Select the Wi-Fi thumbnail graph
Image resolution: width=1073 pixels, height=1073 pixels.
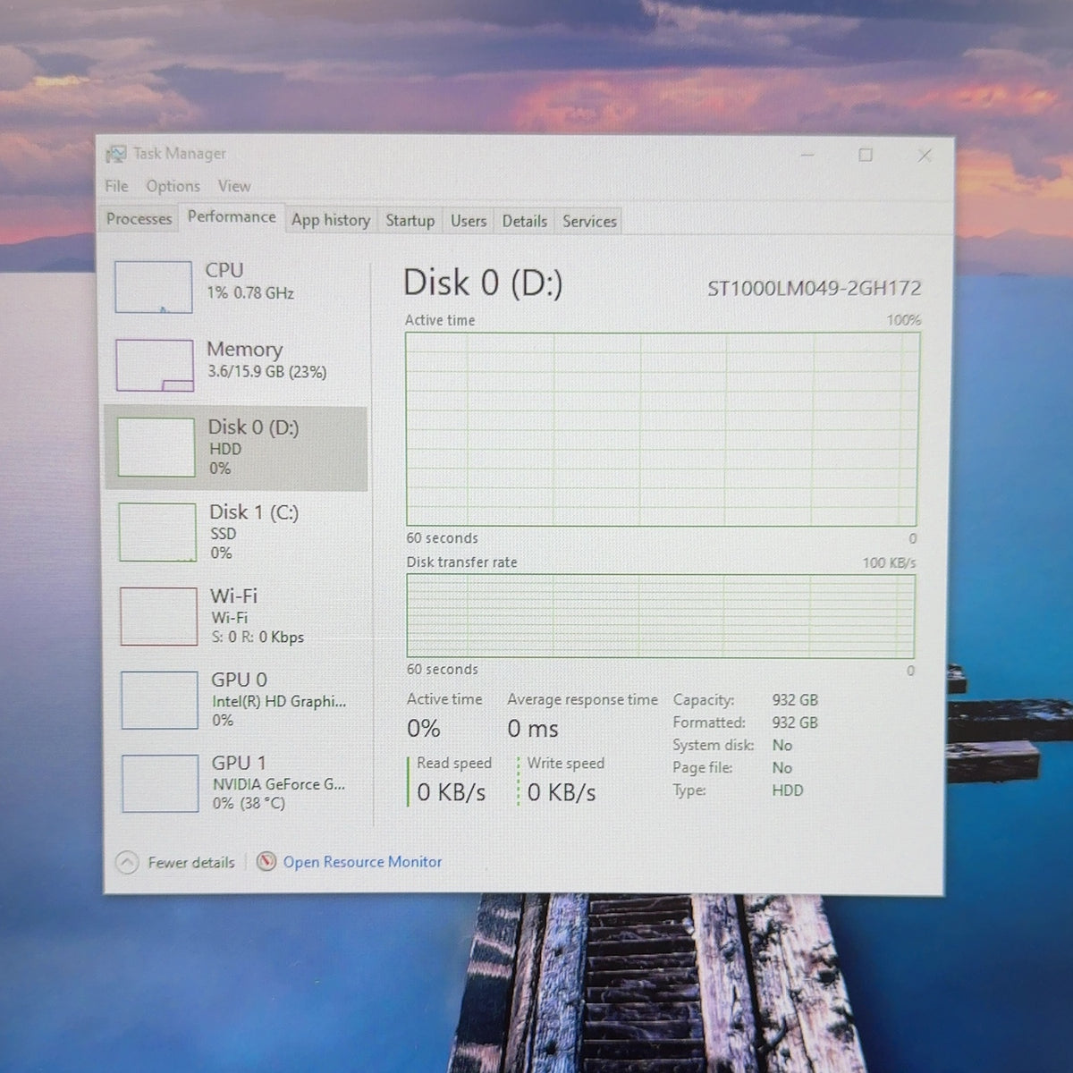[158, 616]
